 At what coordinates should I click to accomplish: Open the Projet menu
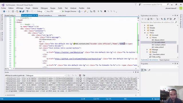tap(28, 8)
